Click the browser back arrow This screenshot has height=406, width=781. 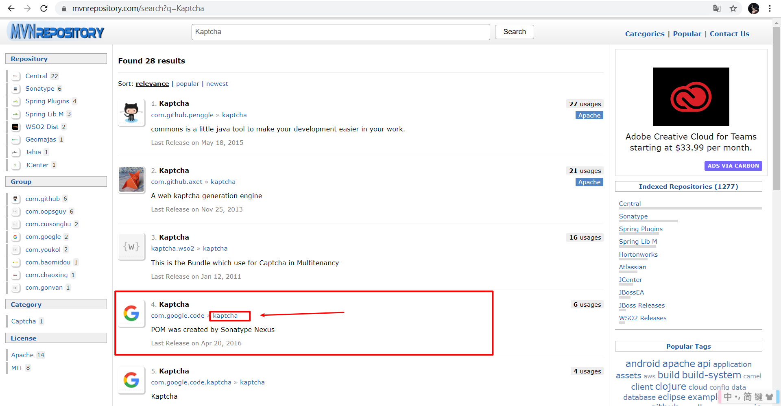pyautogui.click(x=11, y=8)
